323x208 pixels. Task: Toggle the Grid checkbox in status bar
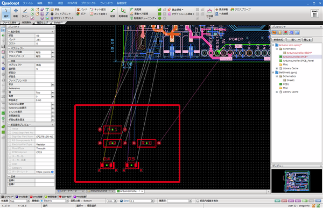point(122,201)
